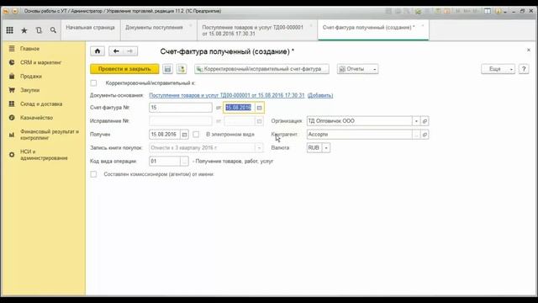Image resolution: width=538 pixels, height=303 pixels.
Task: Focus the Счет-фактура № field
Action: (x=181, y=108)
